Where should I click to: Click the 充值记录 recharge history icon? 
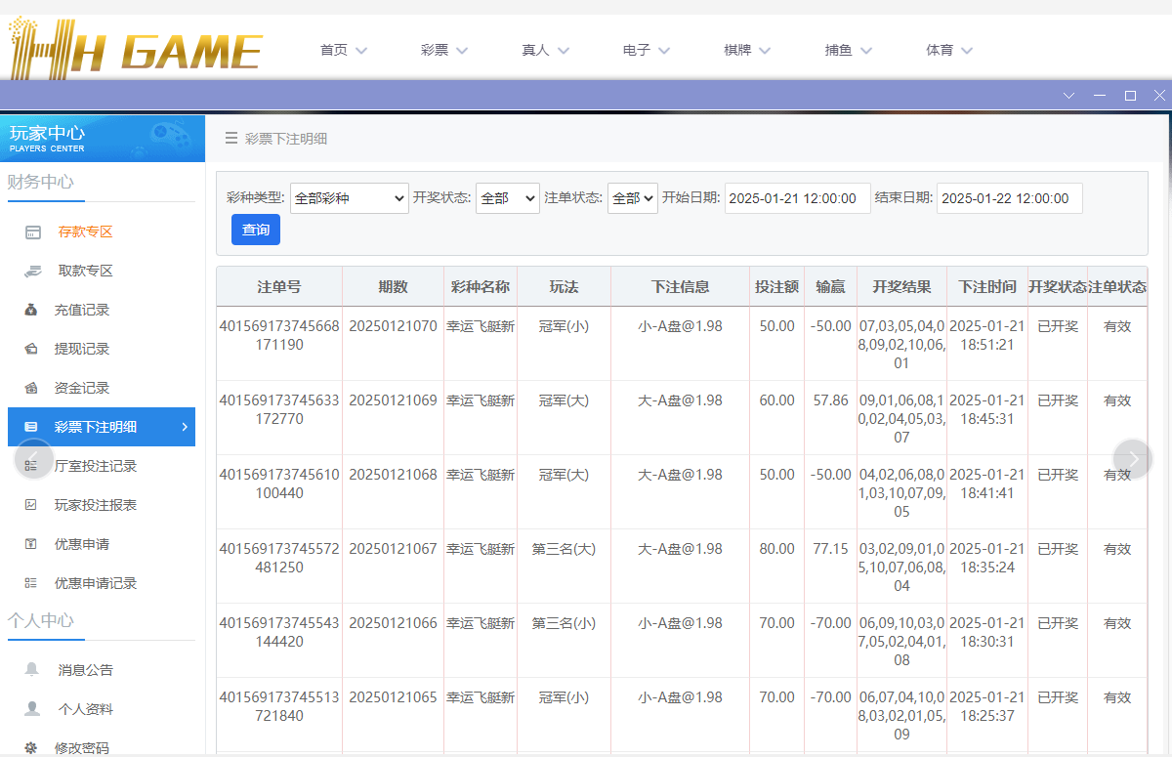tap(35, 310)
